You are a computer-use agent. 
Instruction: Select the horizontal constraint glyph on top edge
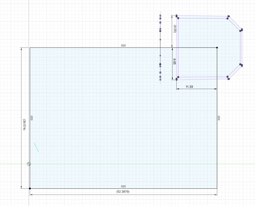pos(123,45)
